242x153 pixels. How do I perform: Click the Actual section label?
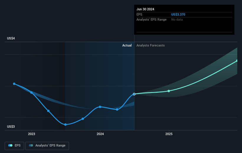(127, 45)
